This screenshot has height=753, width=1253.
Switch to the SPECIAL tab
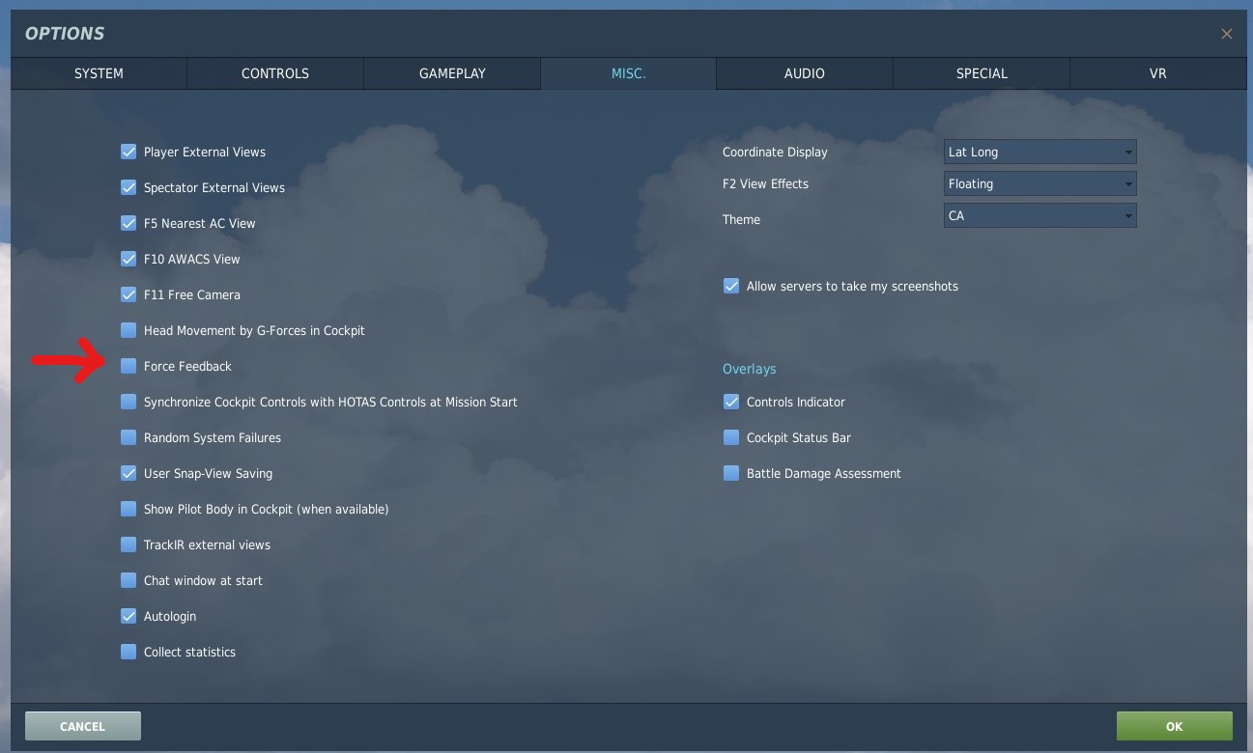click(x=982, y=73)
